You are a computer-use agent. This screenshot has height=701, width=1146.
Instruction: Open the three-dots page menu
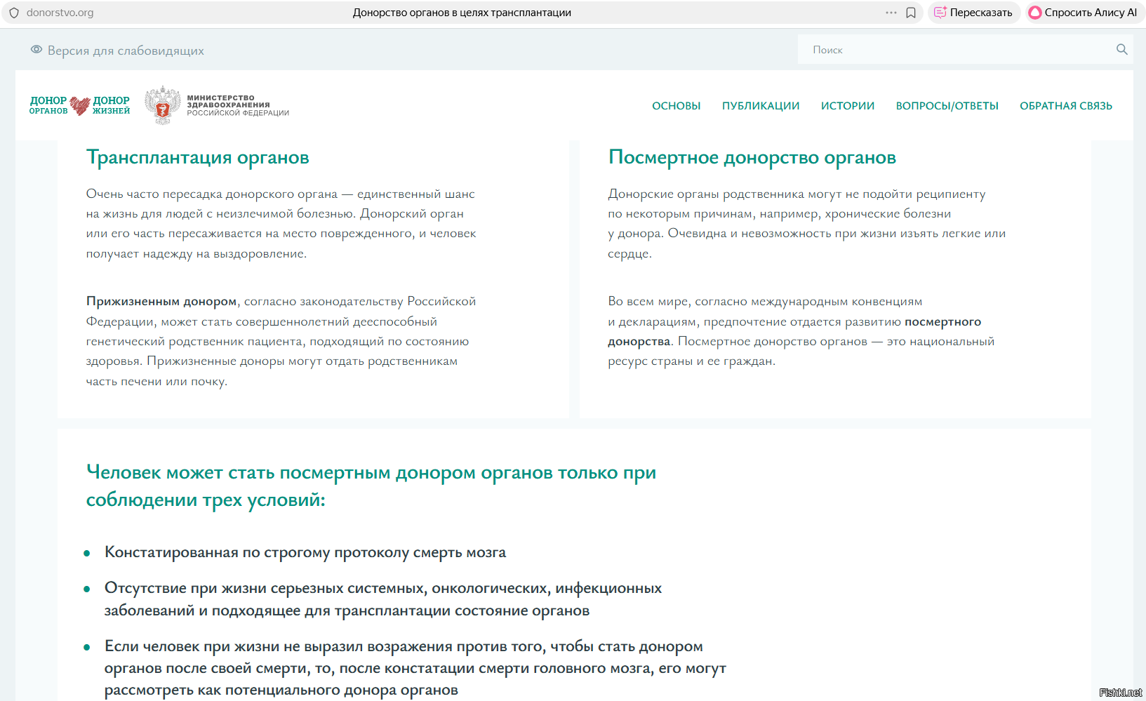891,13
